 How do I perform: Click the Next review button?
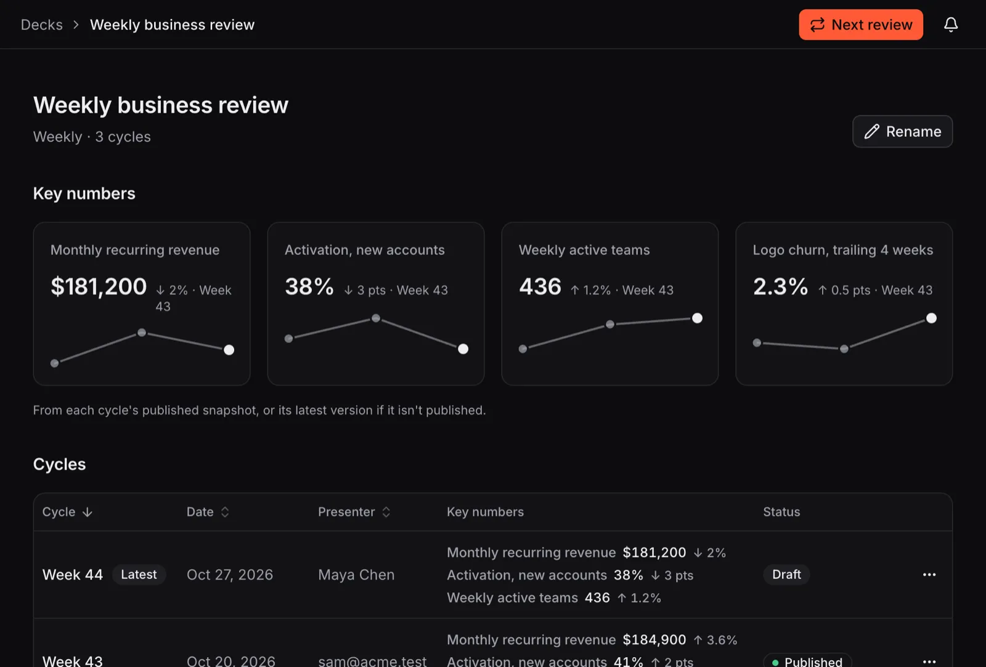coord(861,25)
